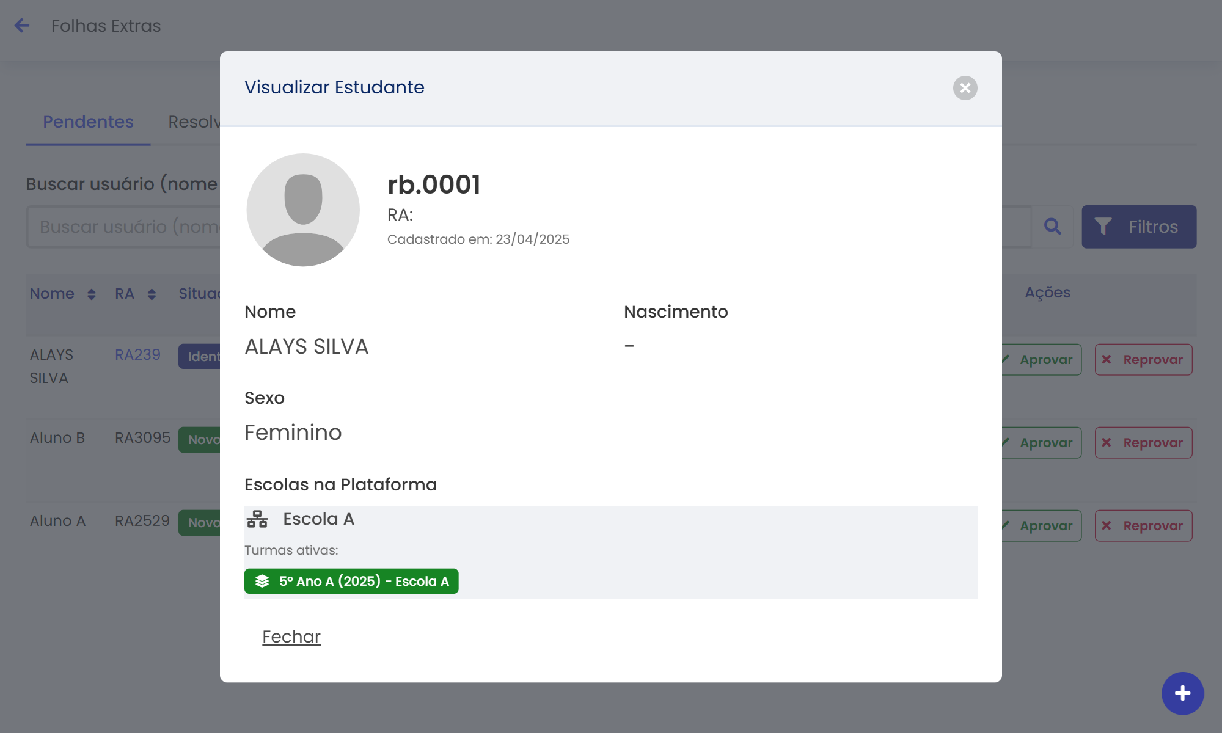Reject the ALAYS SILVA request with Reprovar
Screen dimensions: 1222x733
tap(1143, 360)
